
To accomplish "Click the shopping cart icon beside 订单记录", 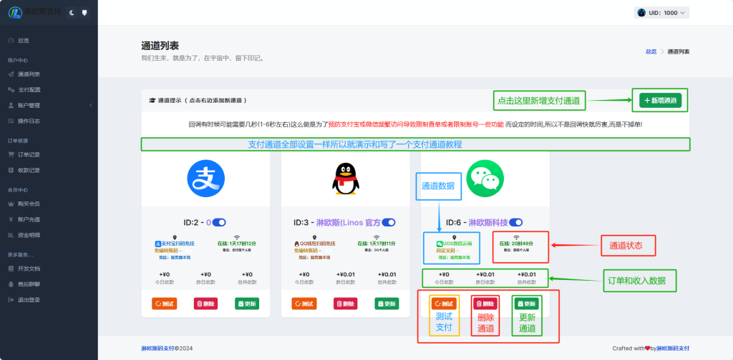I will click(x=11, y=155).
